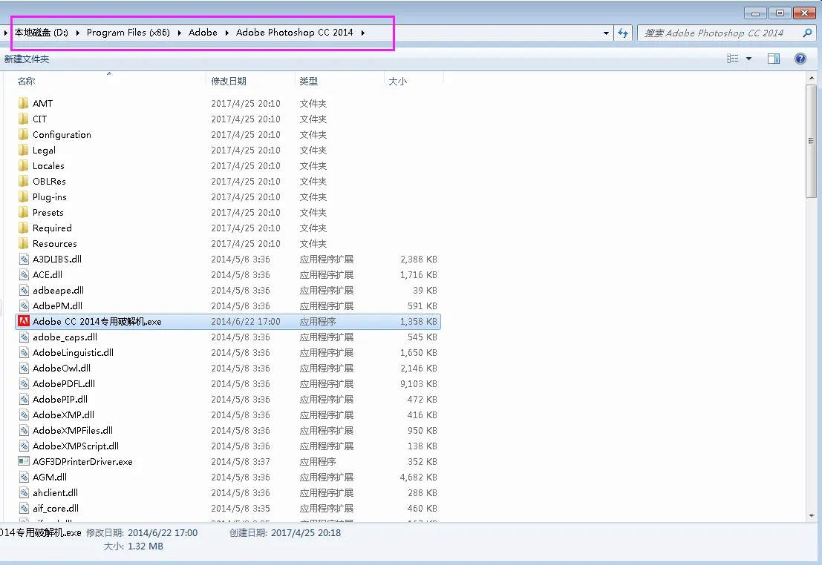Image resolution: width=822 pixels, height=565 pixels.
Task: Go to Adobe folder in breadcrumb
Action: pos(203,33)
